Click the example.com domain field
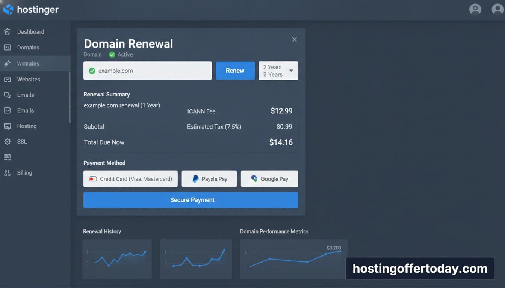The height and width of the screenshot is (288, 505). coord(148,70)
